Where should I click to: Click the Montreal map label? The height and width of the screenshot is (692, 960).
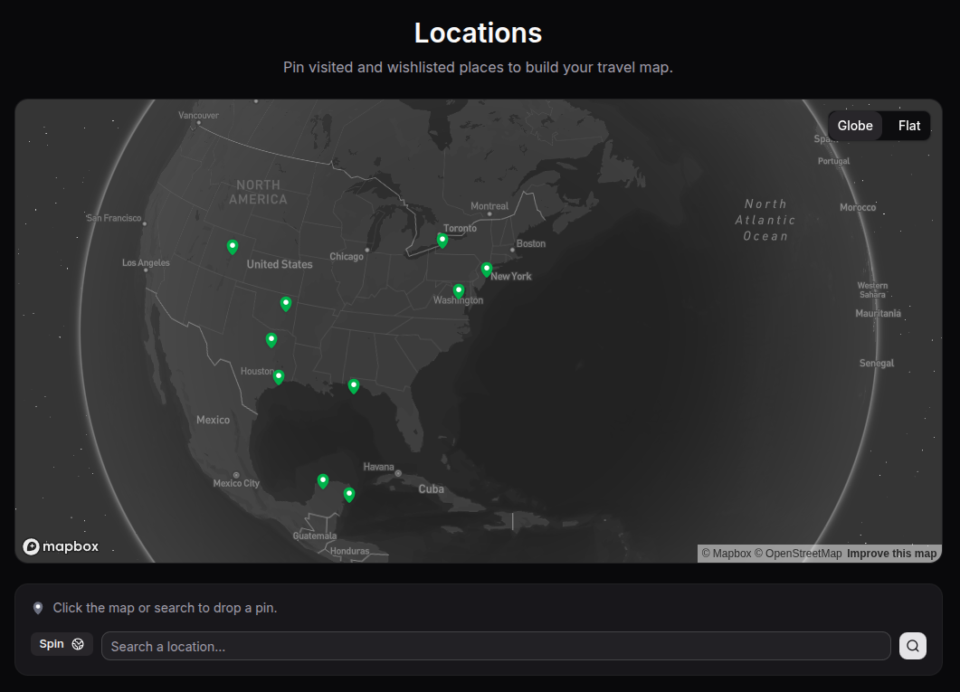(490, 206)
